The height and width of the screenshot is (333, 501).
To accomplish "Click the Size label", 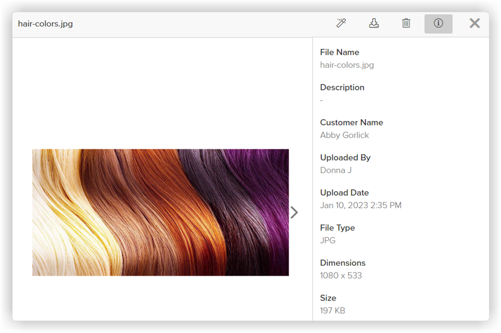I will click(328, 298).
